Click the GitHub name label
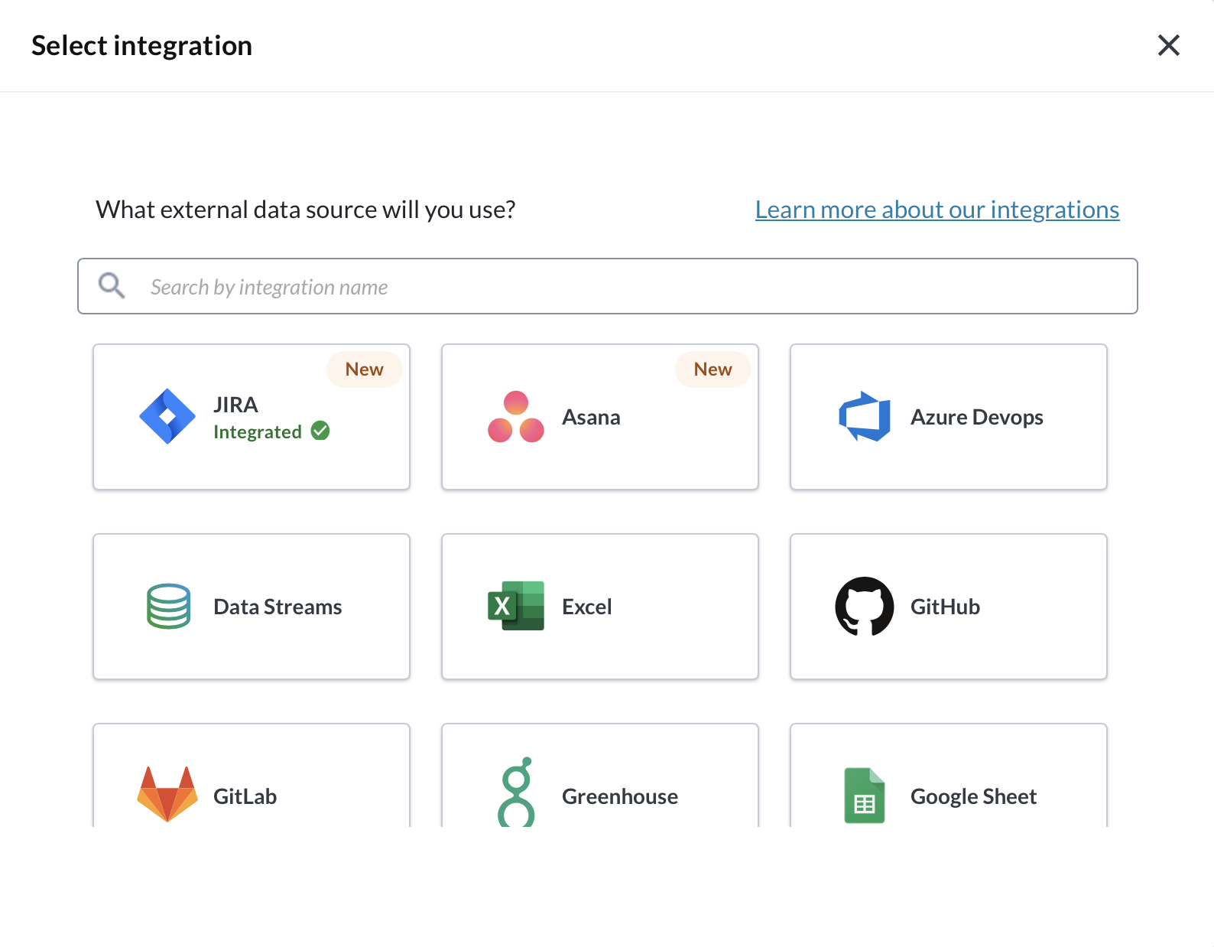The height and width of the screenshot is (947, 1214). coord(945,607)
